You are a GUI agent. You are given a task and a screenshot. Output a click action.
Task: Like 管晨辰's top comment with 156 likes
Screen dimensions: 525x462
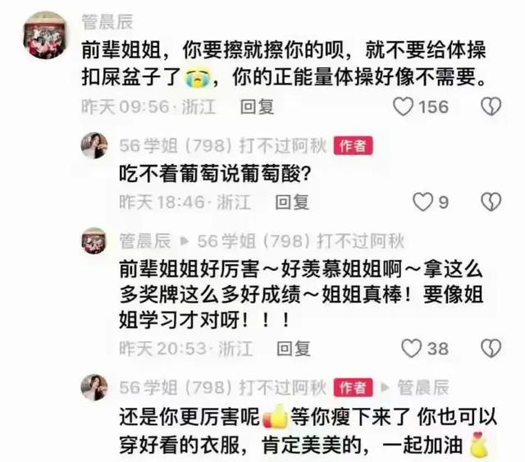point(403,107)
